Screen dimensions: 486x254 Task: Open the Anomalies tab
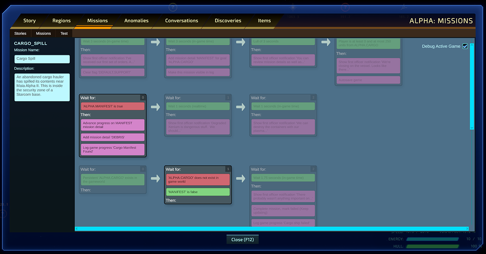(136, 21)
